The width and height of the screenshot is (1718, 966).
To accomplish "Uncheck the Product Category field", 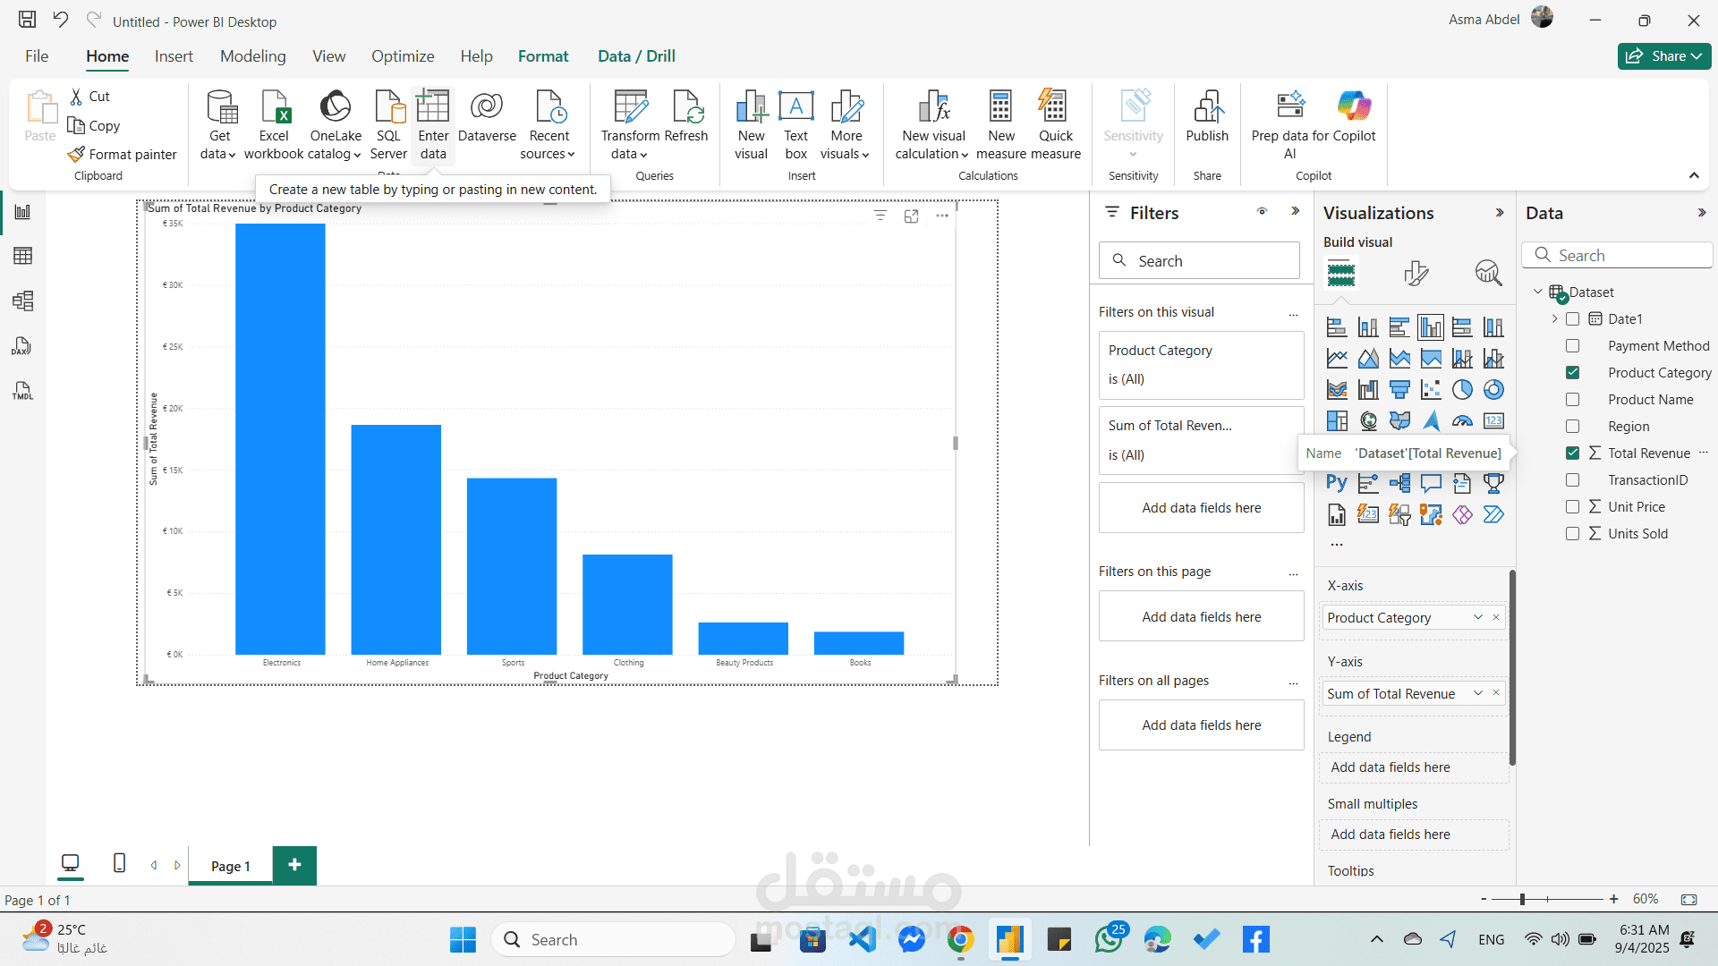I will click(x=1572, y=373).
